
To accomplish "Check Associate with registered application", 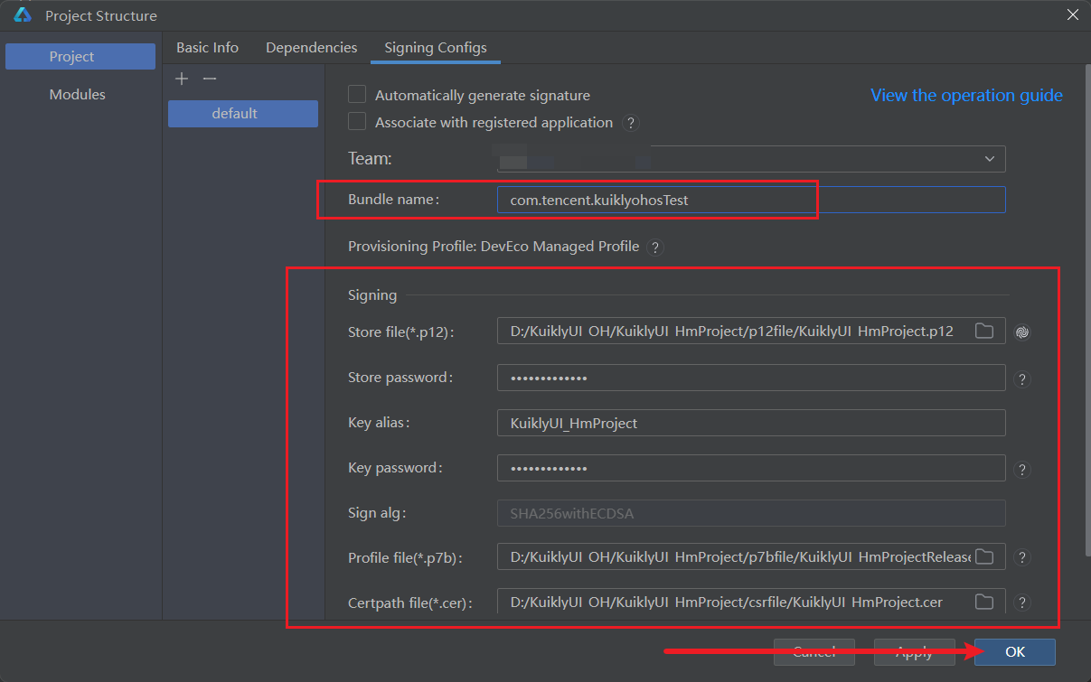I will (x=357, y=121).
